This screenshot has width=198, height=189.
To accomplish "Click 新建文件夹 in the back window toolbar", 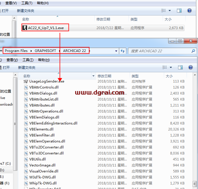I will (x=26, y=11).
